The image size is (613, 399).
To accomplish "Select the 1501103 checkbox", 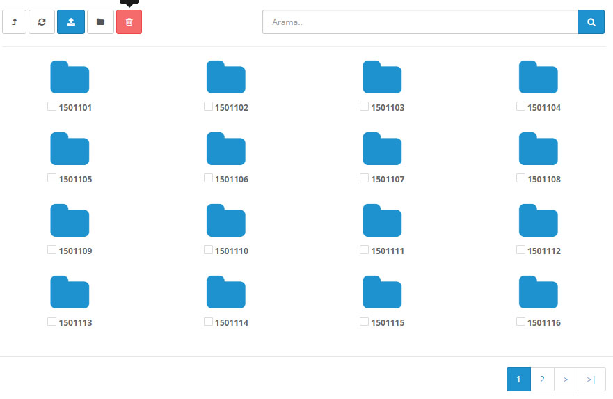I will tap(364, 107).
